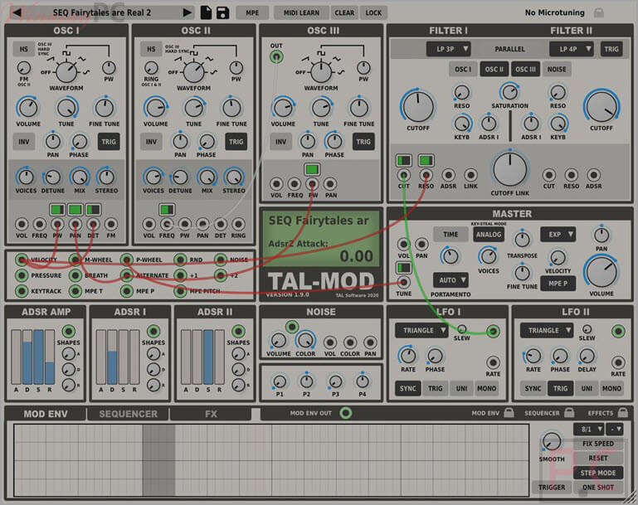Image resolution: width=638 pixels, height=505 pixels.
Task: Click the LFO I output jack
Action: pos(493,331)
